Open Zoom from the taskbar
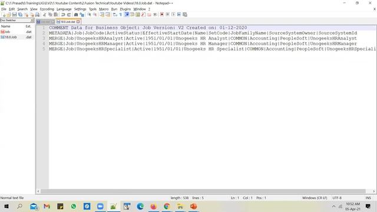Screen dimensions: 377x212 [100, 206]
